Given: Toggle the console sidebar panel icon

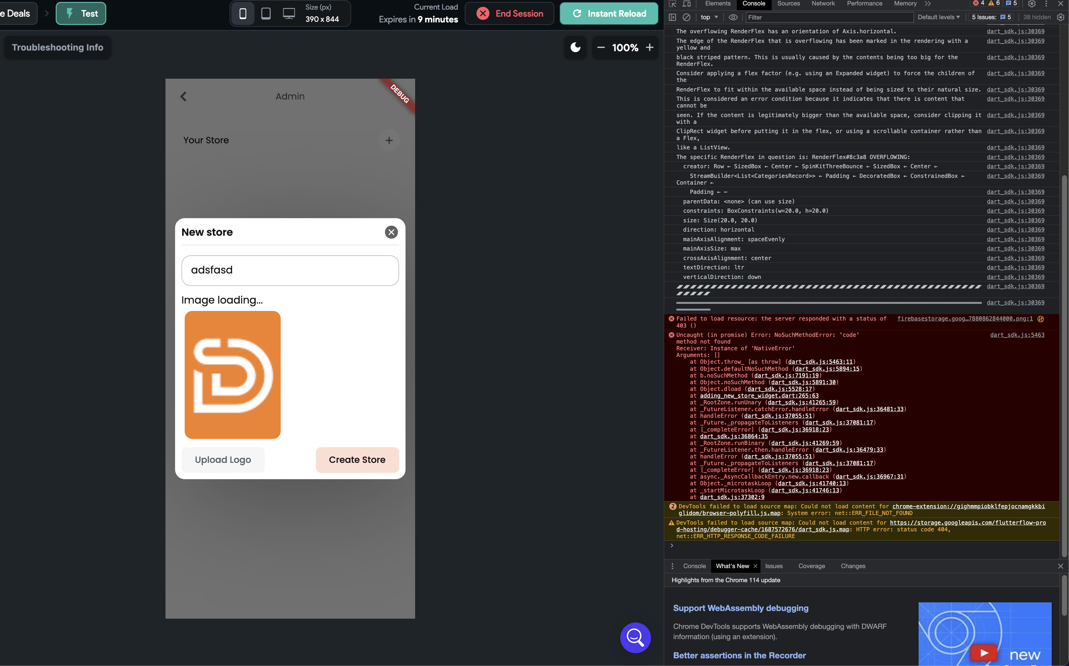Looking at the screenshot, I should pyautogui.click(x=673, y=17).
